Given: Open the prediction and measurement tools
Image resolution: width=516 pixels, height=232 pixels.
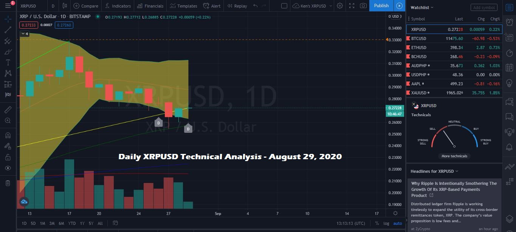Looking at the screenshot, I should point(8,84).
